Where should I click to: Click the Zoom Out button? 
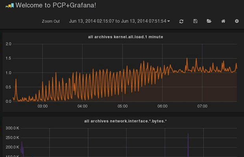(51, 21)
